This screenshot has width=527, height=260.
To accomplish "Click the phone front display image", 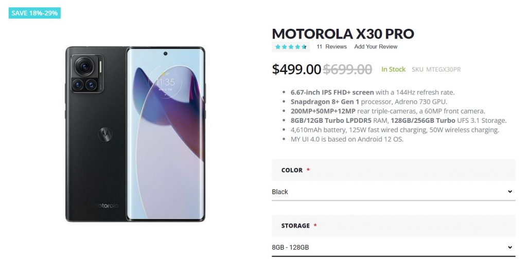I will (x=166, y=135).
